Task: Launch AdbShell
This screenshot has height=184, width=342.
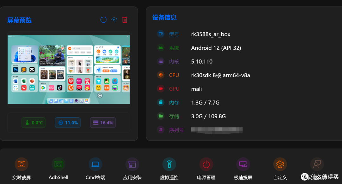Action: pos(59,164)
